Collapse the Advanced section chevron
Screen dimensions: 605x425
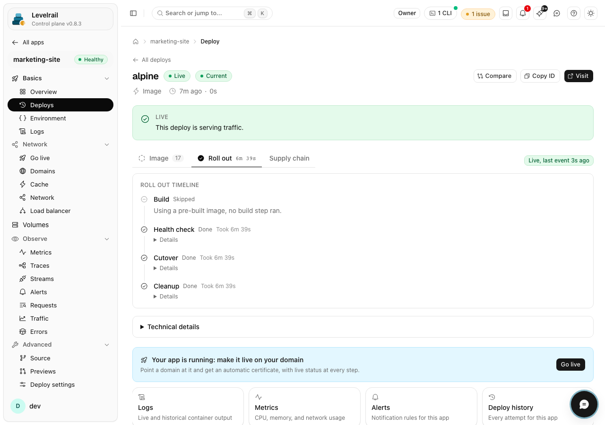coord(107,345)
